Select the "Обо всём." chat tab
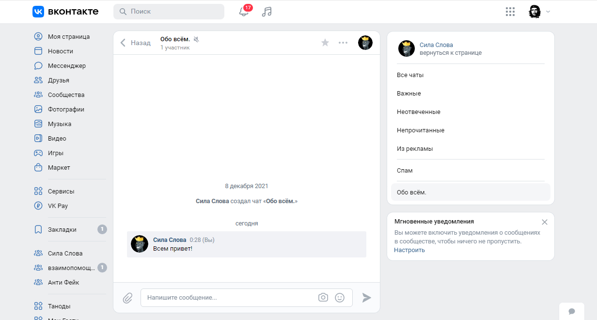 pyautogui.click(x=471, y=192)
